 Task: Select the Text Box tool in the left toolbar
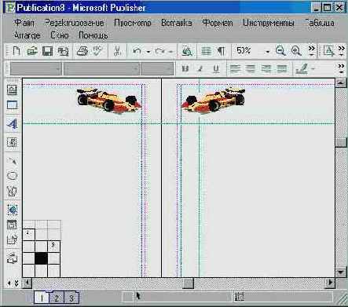[x=13, y=90]
